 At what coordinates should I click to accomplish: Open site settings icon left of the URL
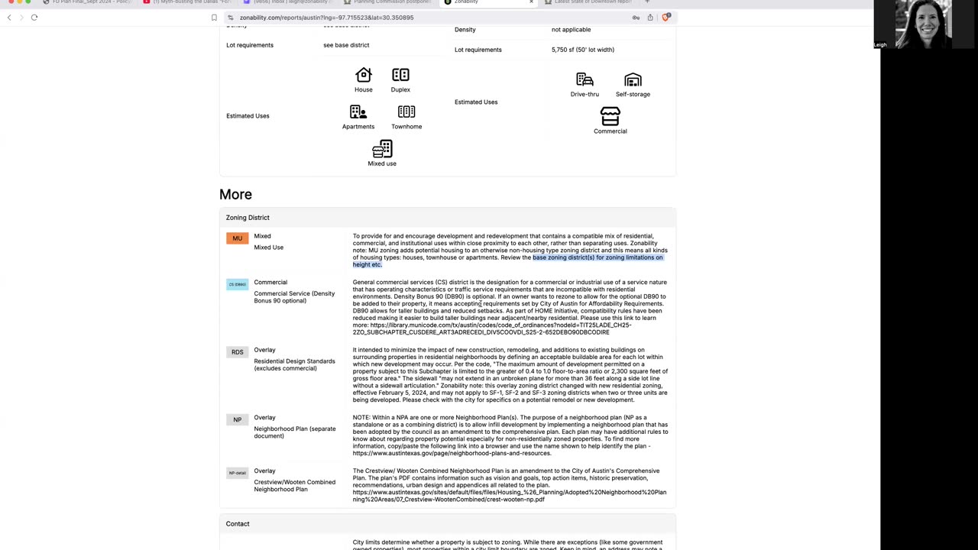tap(231, 18)
